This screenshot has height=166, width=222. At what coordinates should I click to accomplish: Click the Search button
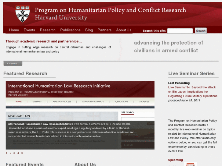pyautogui.click(x=201, y=31)
